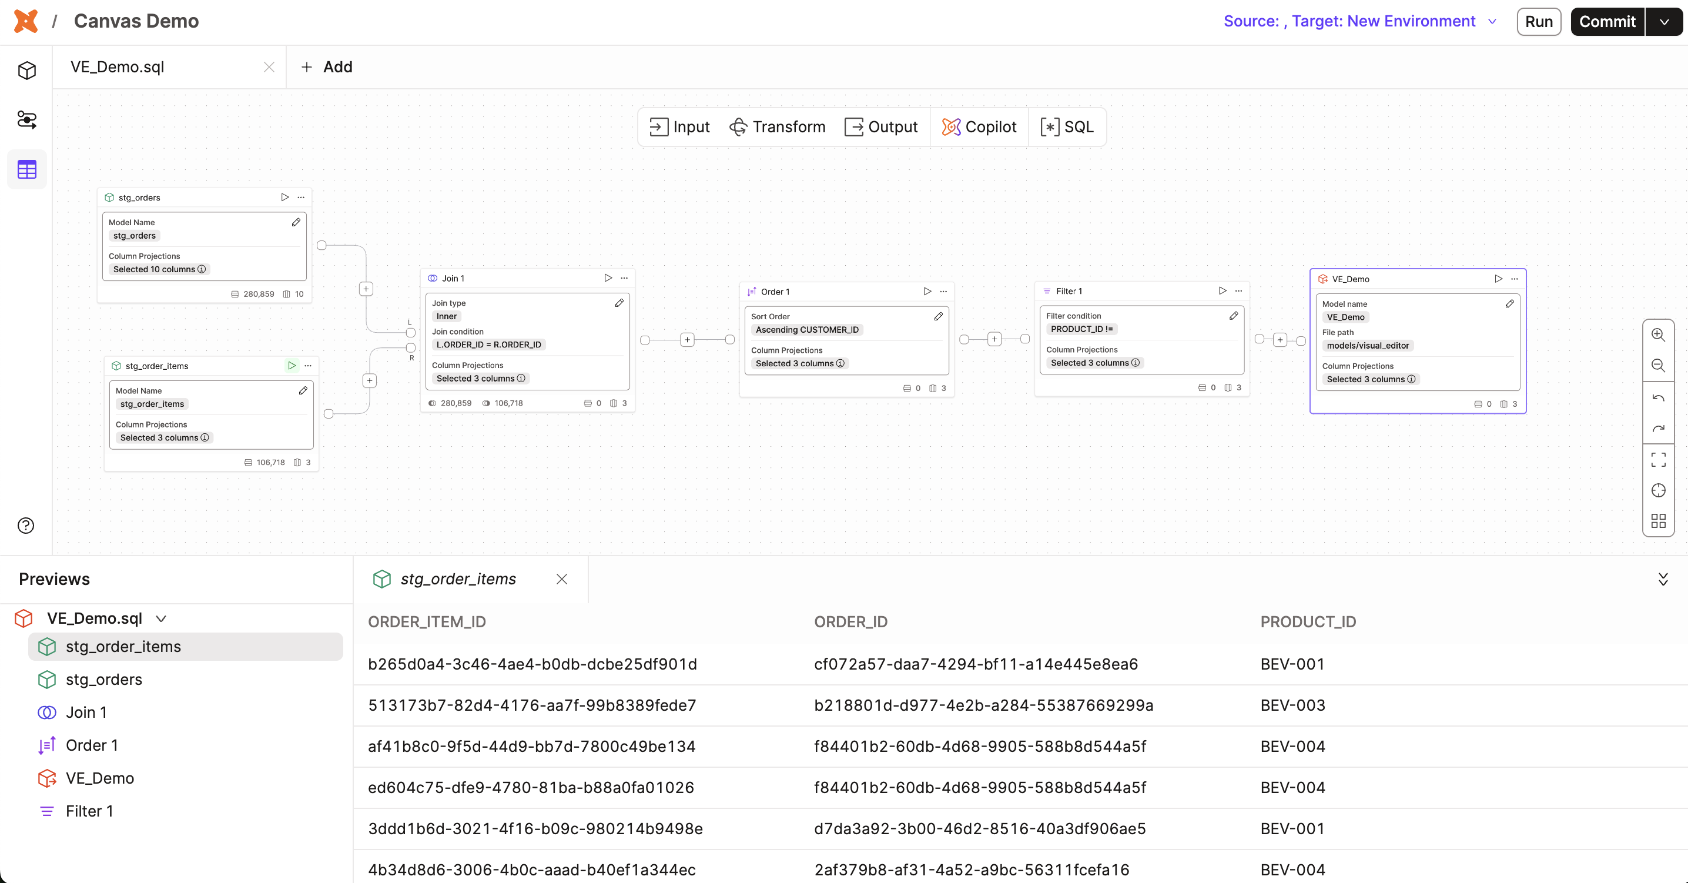This screenshot has height=883, width=1688.
Task: Select the Transform tool
Action: point(777,126)
